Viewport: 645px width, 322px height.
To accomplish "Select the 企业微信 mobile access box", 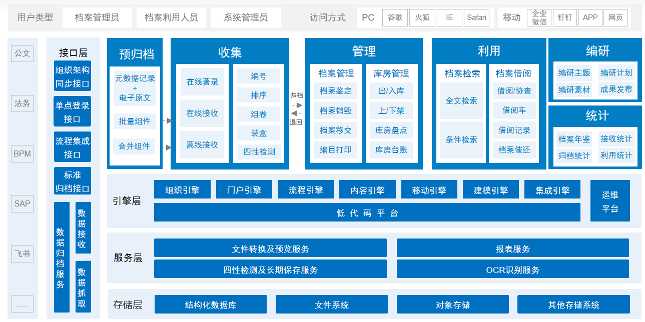I will 539,17.
